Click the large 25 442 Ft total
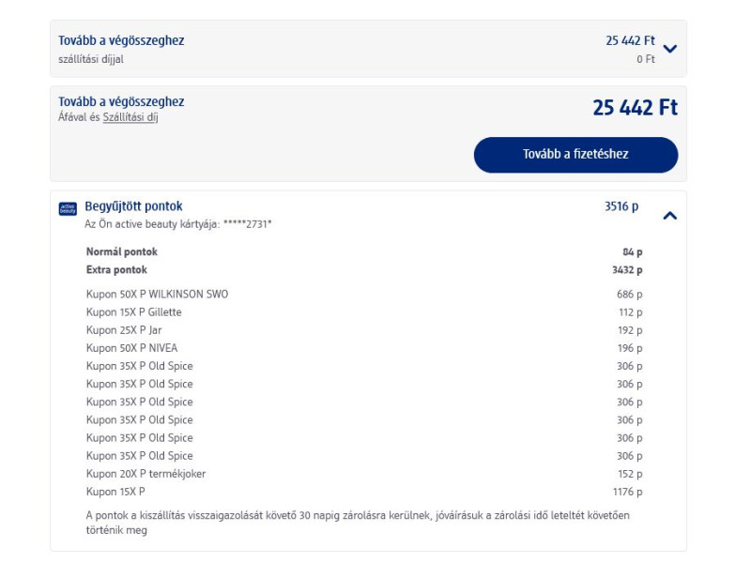 (x=635, y=108)
